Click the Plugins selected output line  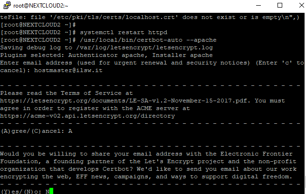(106, 55)
